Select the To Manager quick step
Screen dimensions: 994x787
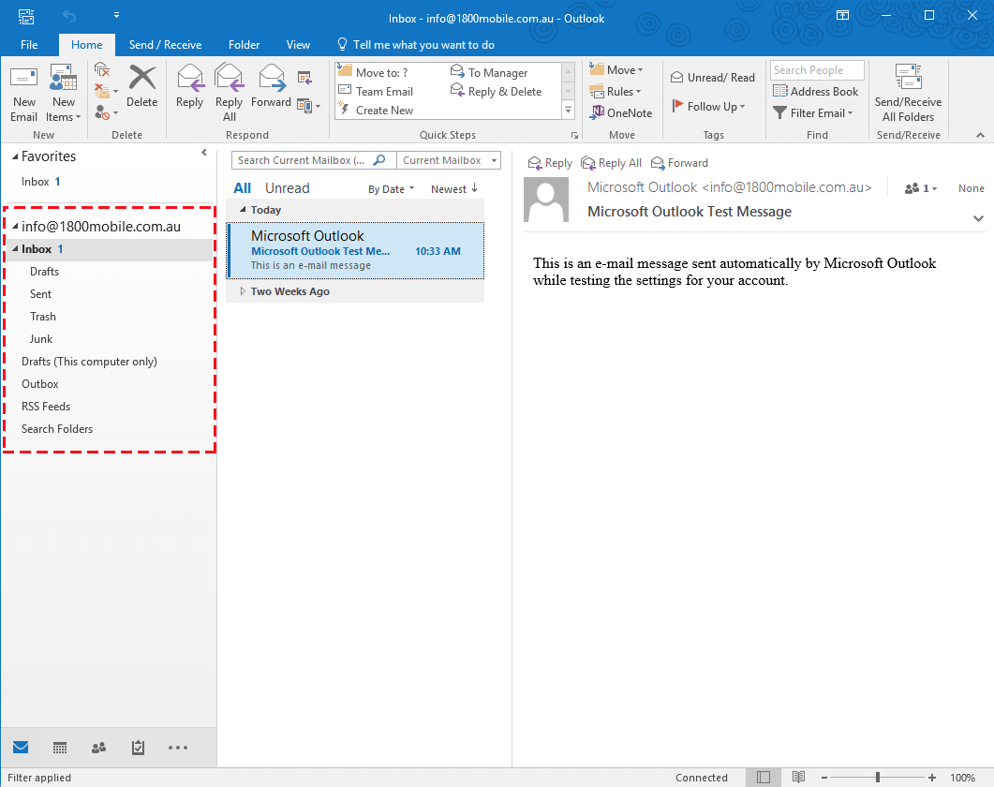pyautogui.click(x=489, y=72)
